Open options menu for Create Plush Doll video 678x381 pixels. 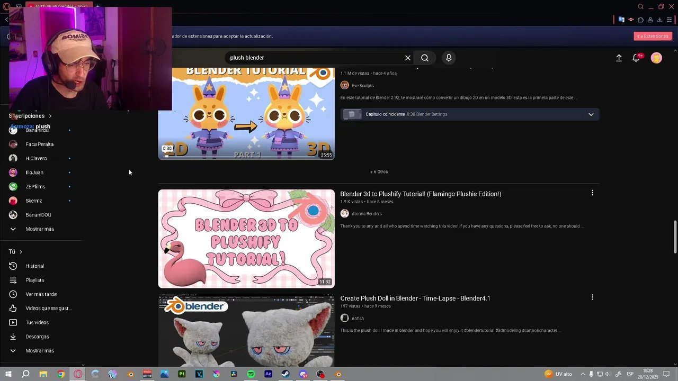[592, 297]
